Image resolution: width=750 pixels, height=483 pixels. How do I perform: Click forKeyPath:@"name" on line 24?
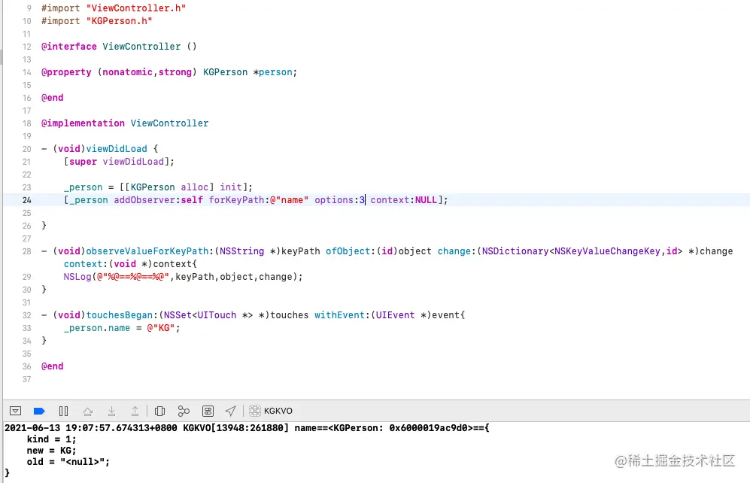click(259, 200)
